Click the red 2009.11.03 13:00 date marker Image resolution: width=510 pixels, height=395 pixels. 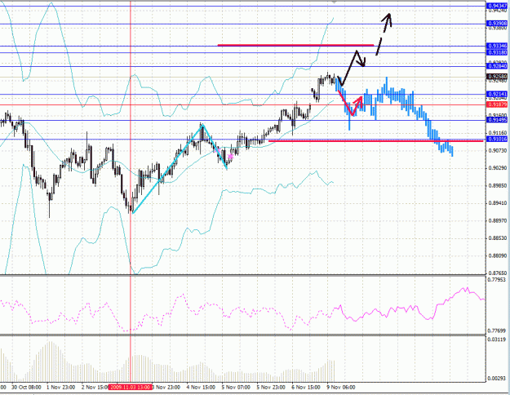click(130, 387)
